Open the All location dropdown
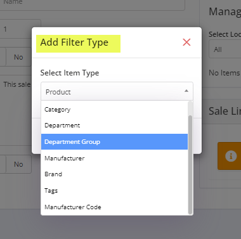Viewport: 241px width, 239px height. coord(225,49)
